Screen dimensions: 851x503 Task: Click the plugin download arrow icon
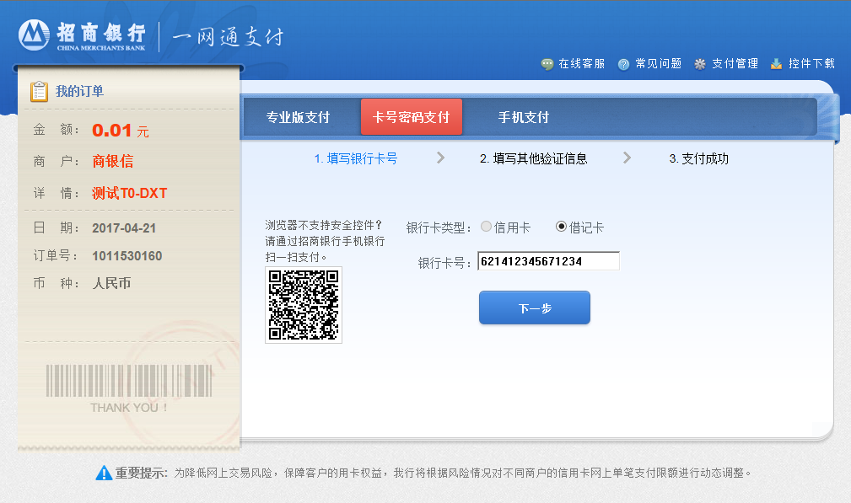click(x=777, y=64)
